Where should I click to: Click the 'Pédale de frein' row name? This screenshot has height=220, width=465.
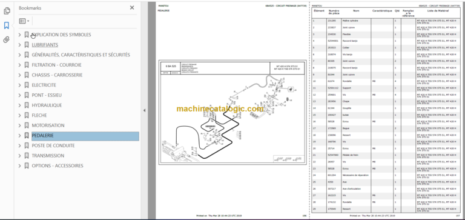(350, 155)
